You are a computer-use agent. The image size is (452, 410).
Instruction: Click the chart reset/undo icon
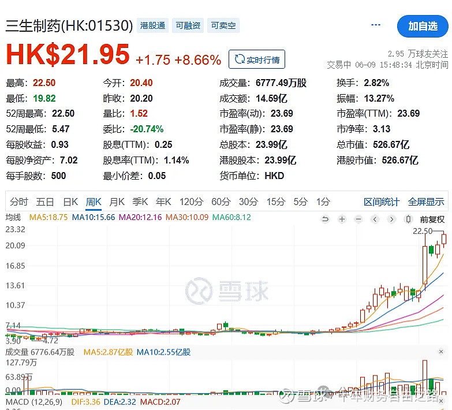[x=325, y=219]
